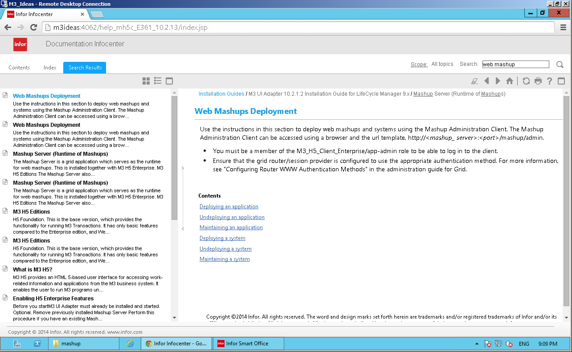This screenshot has width=572, height=352.
Task: Click the search magnifier icon
Action: tap(560, 65)
